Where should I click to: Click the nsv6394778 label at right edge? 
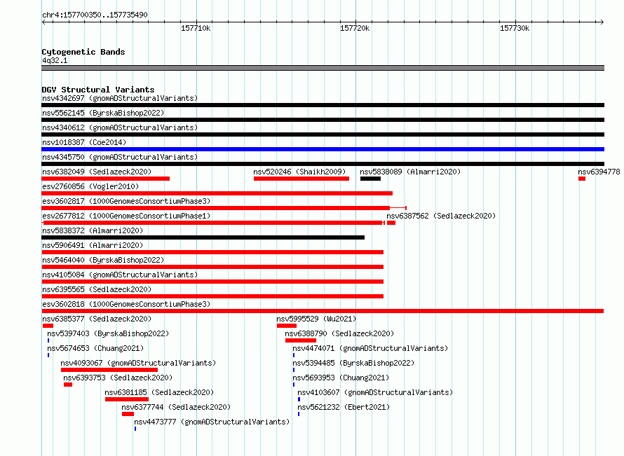tap(599, 172)
